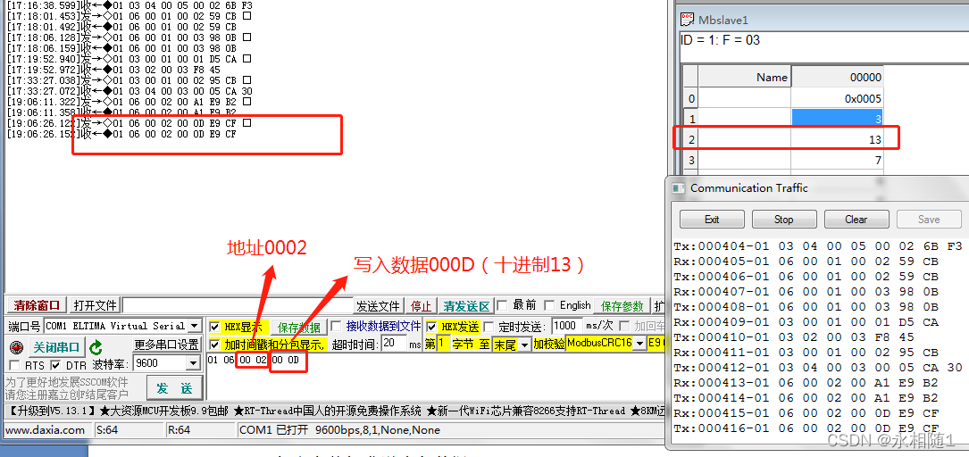The image size is (969, 457).
Task: Toggle the HEX发送 checkbox
Action: pos(432,326)
